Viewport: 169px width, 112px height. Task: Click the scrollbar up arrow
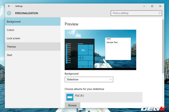[163, 19]
